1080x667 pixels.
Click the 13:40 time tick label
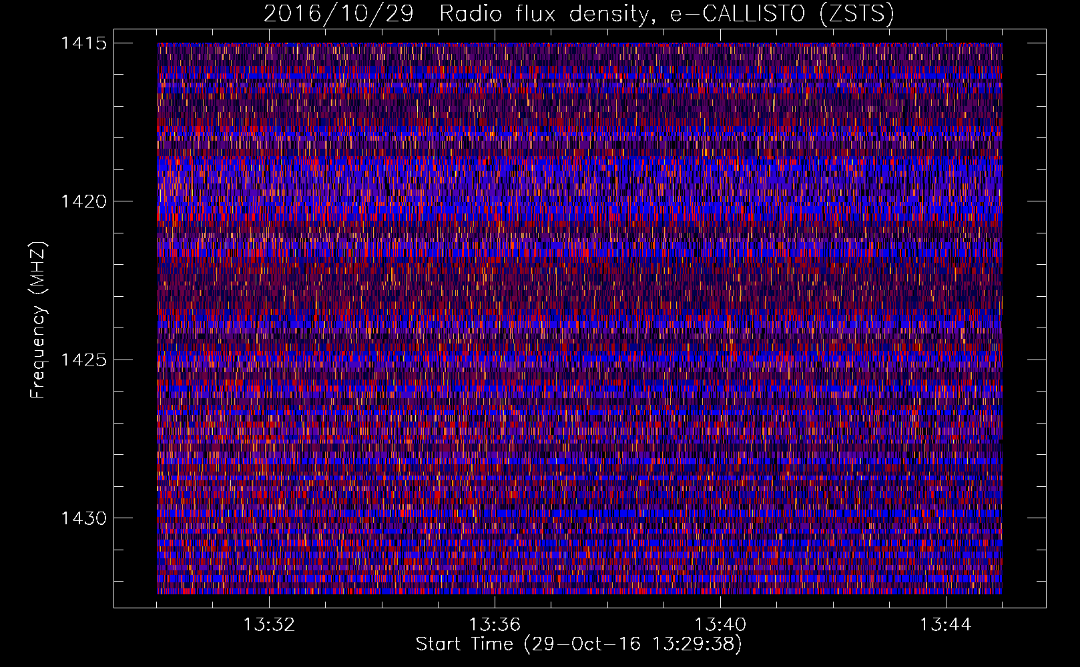tap(720, 625)
